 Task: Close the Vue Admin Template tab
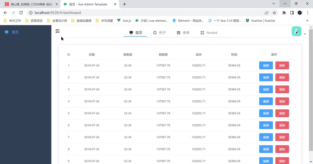click(x=115, y=4)
